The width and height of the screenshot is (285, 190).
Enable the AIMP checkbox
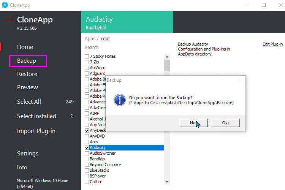[x=87, y=114]
